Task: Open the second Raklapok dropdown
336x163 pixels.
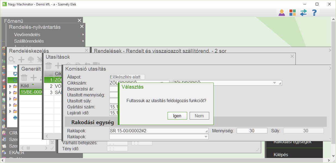Action: click(206, 137)
